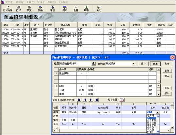Toggle 显示 value under 流水号 column
176x135 pixels.
tap(73, 124)
